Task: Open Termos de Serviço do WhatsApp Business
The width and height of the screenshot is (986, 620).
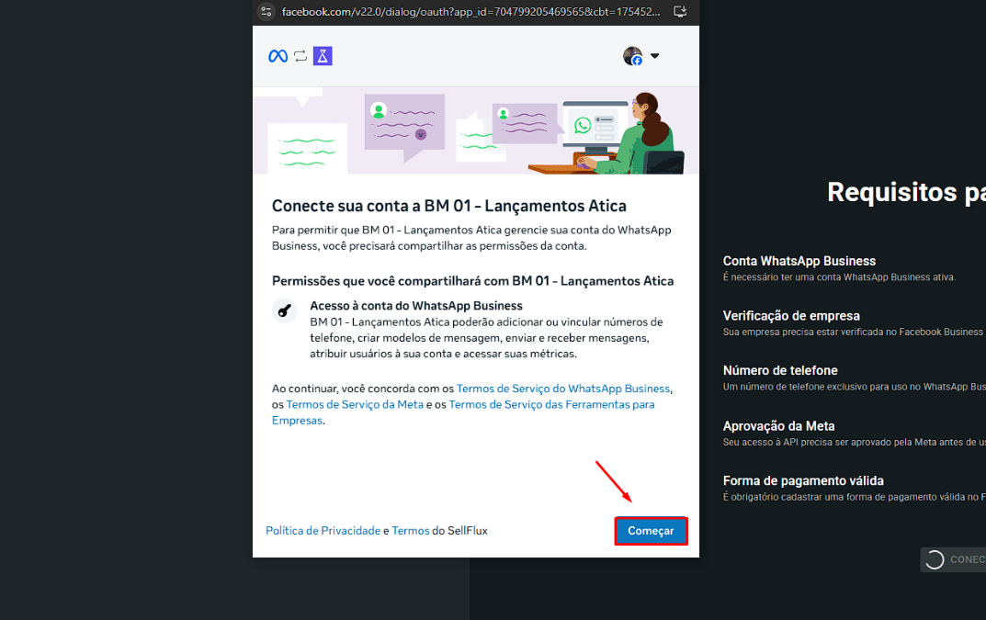Action: (562, 389)
